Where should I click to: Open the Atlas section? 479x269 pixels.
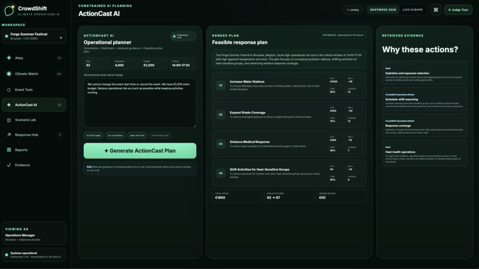click(x=34, y=58)
